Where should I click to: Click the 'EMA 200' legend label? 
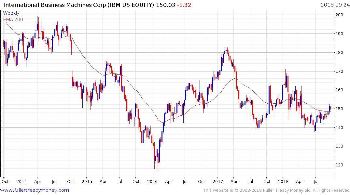(x=13, y=19)
